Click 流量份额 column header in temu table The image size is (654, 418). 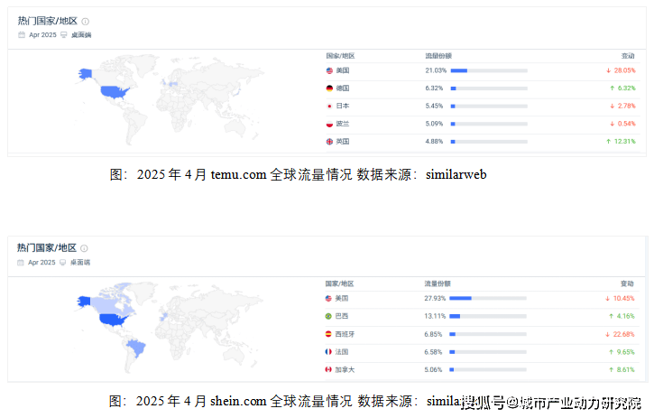click(438, 56)
